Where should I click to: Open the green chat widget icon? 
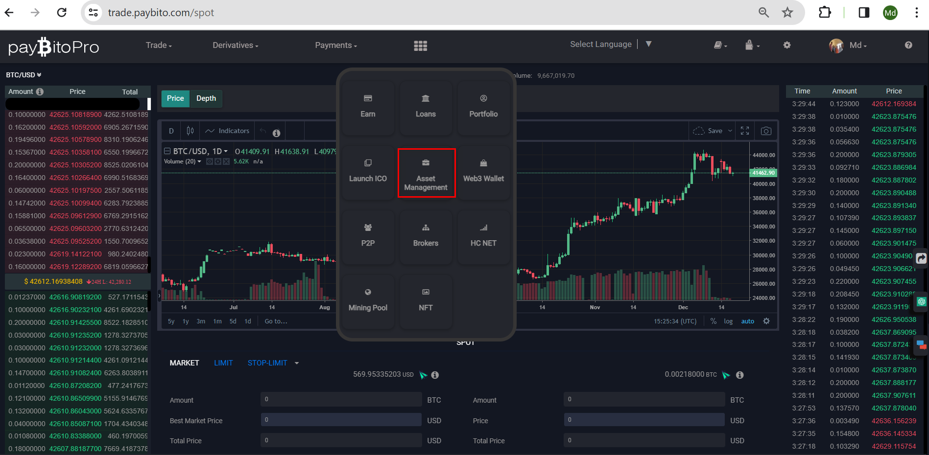point(922,301)
